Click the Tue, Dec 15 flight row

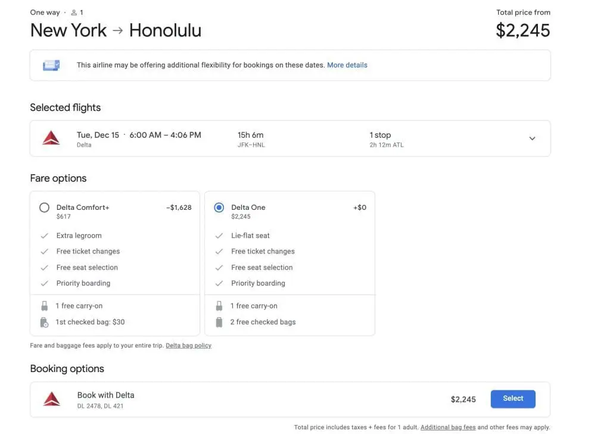(139, 135)
